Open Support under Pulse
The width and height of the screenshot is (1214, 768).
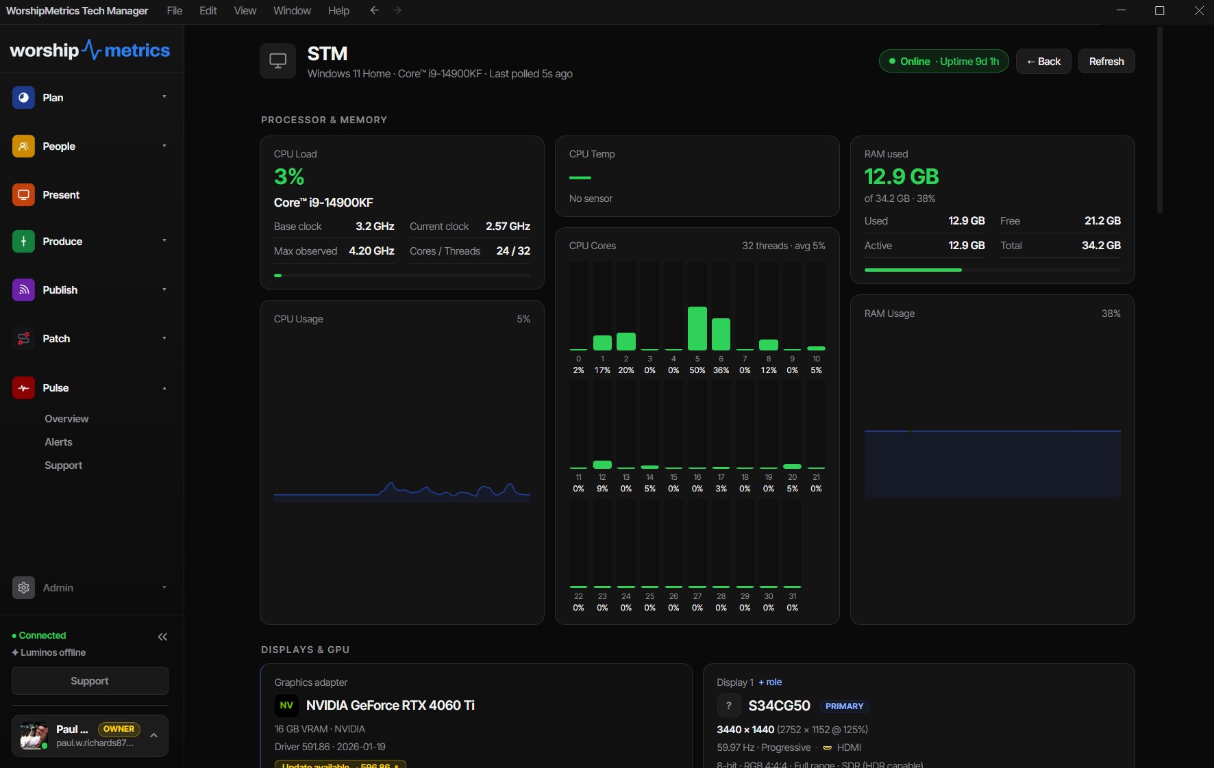[x=63, y=465]
